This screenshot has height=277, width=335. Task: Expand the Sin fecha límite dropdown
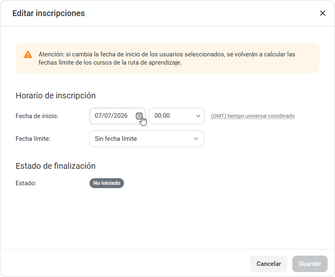click(147, 139)
